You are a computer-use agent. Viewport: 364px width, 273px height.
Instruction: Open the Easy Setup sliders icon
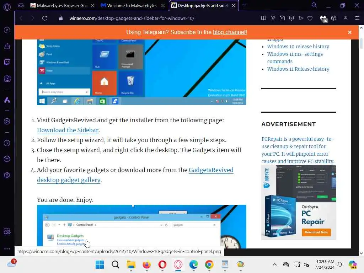point(357,18)
